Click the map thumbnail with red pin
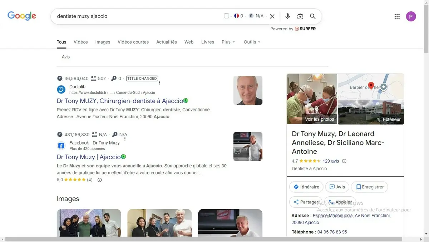 [371, 86]
